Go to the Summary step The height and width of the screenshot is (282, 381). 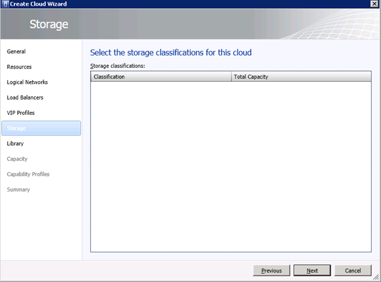pyautogui.click(x=18, y=190)
